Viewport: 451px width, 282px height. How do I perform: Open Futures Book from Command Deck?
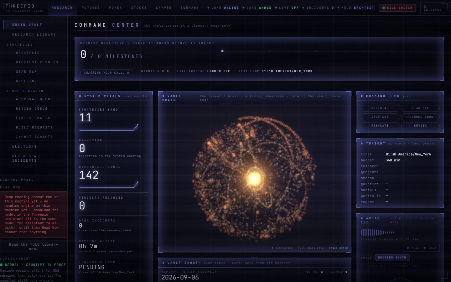click(420, 117)
